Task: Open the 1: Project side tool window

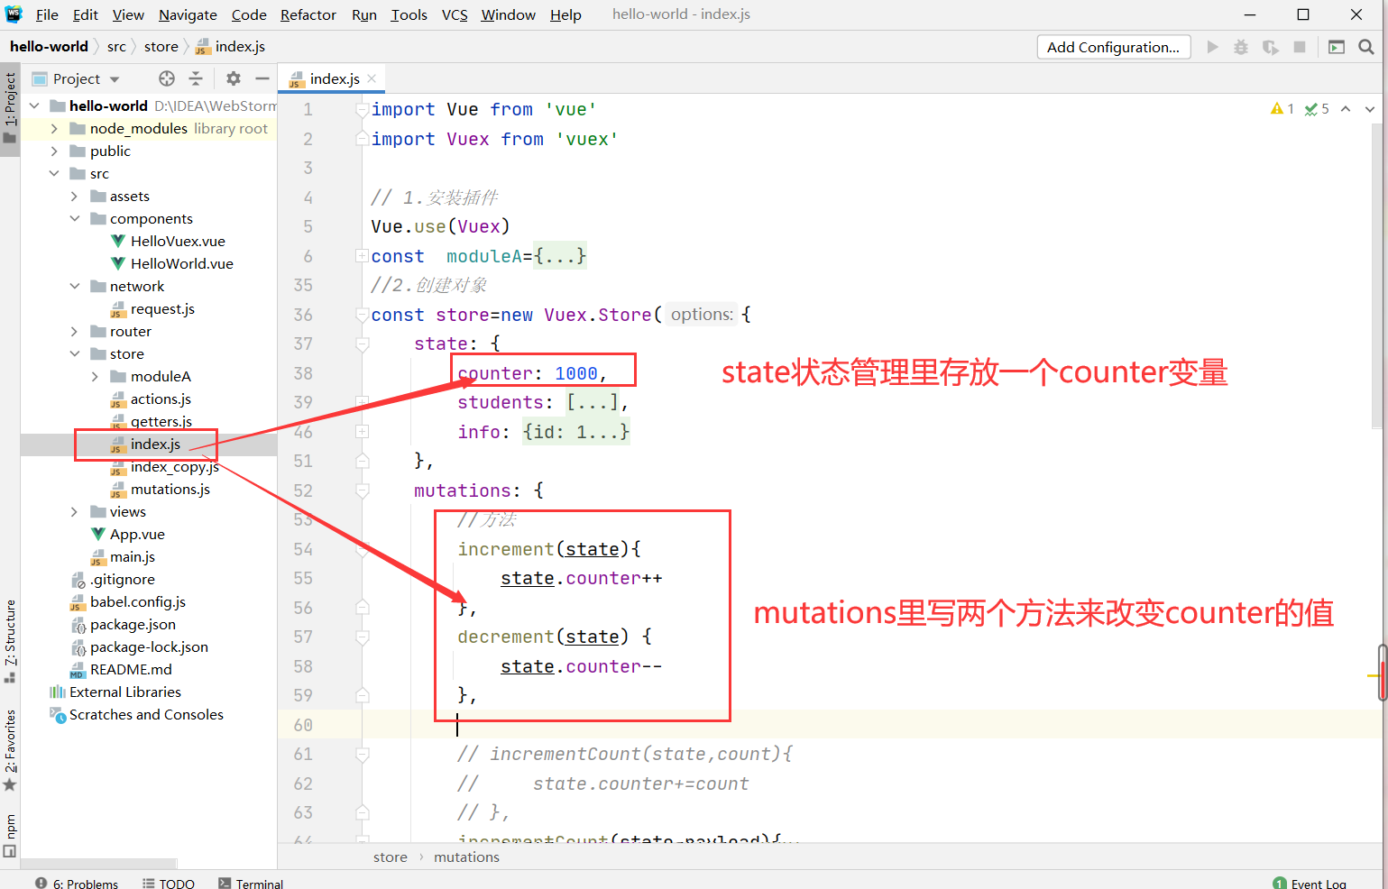Action: tap(10, 109)
